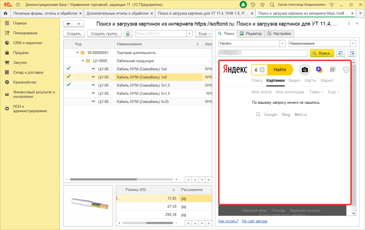Go back with the left arrow

(x=68, y=24)
